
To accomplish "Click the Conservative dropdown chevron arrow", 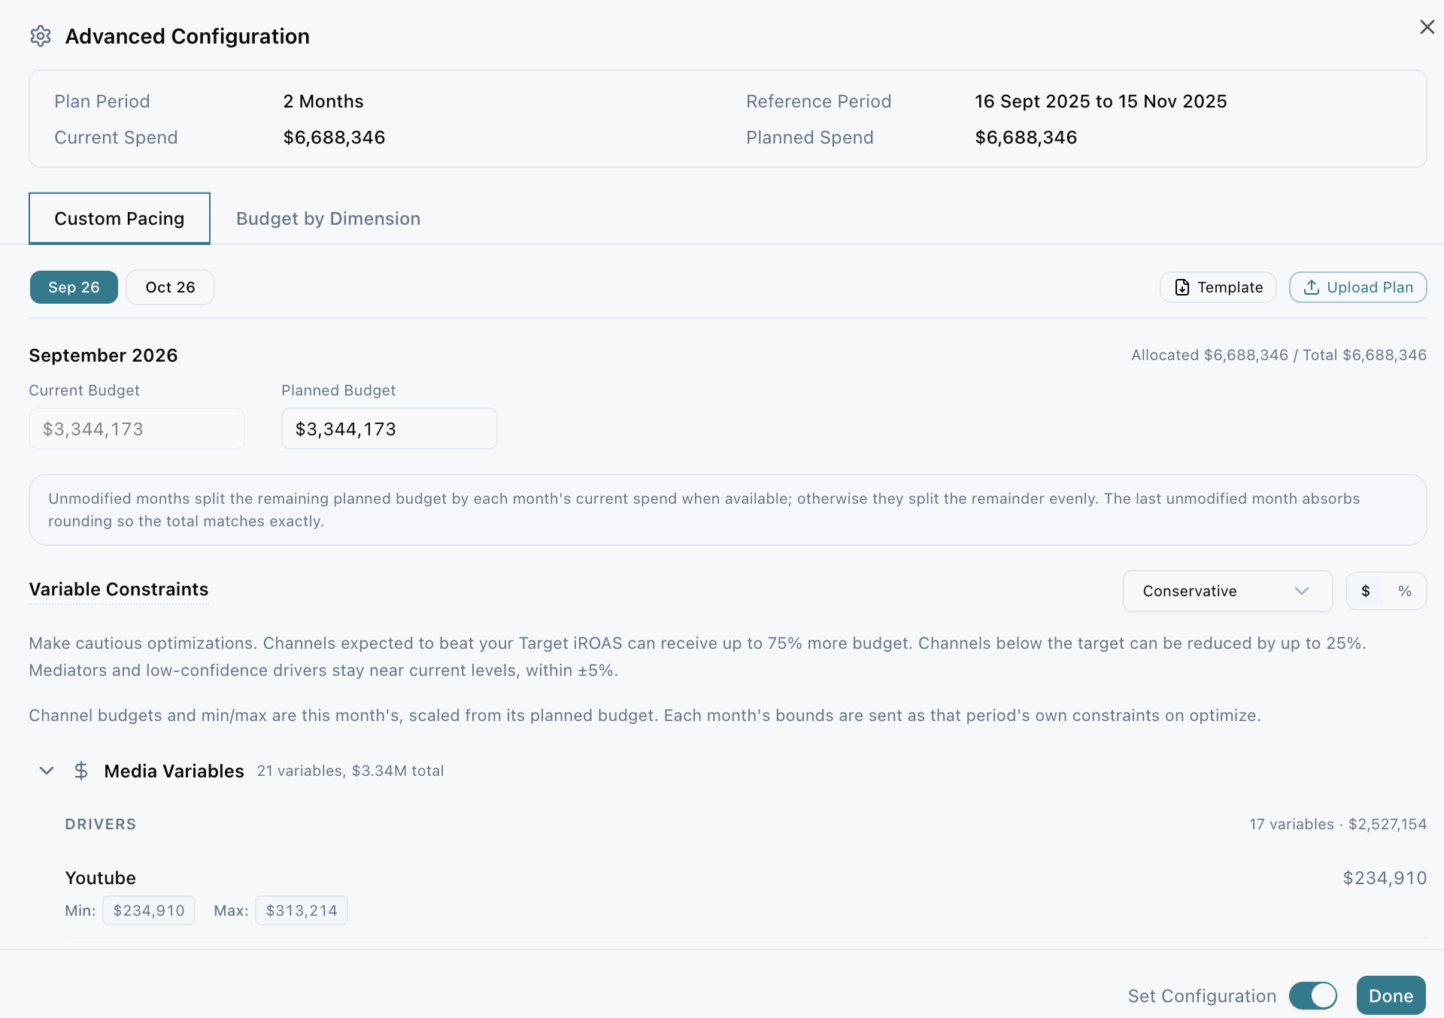I will click(1302, 591).
